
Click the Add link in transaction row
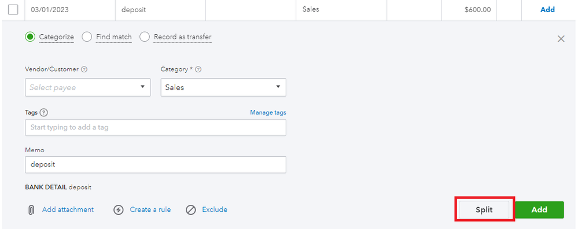(547, 9)
